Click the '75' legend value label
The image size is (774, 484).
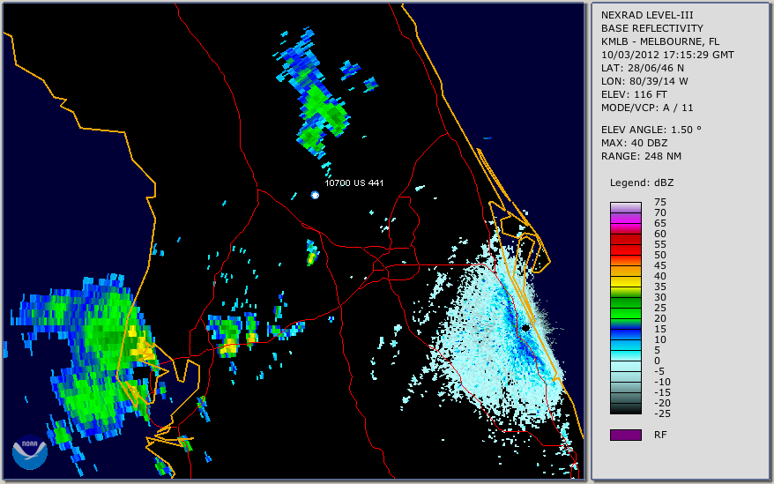click(x=660, y=202)
